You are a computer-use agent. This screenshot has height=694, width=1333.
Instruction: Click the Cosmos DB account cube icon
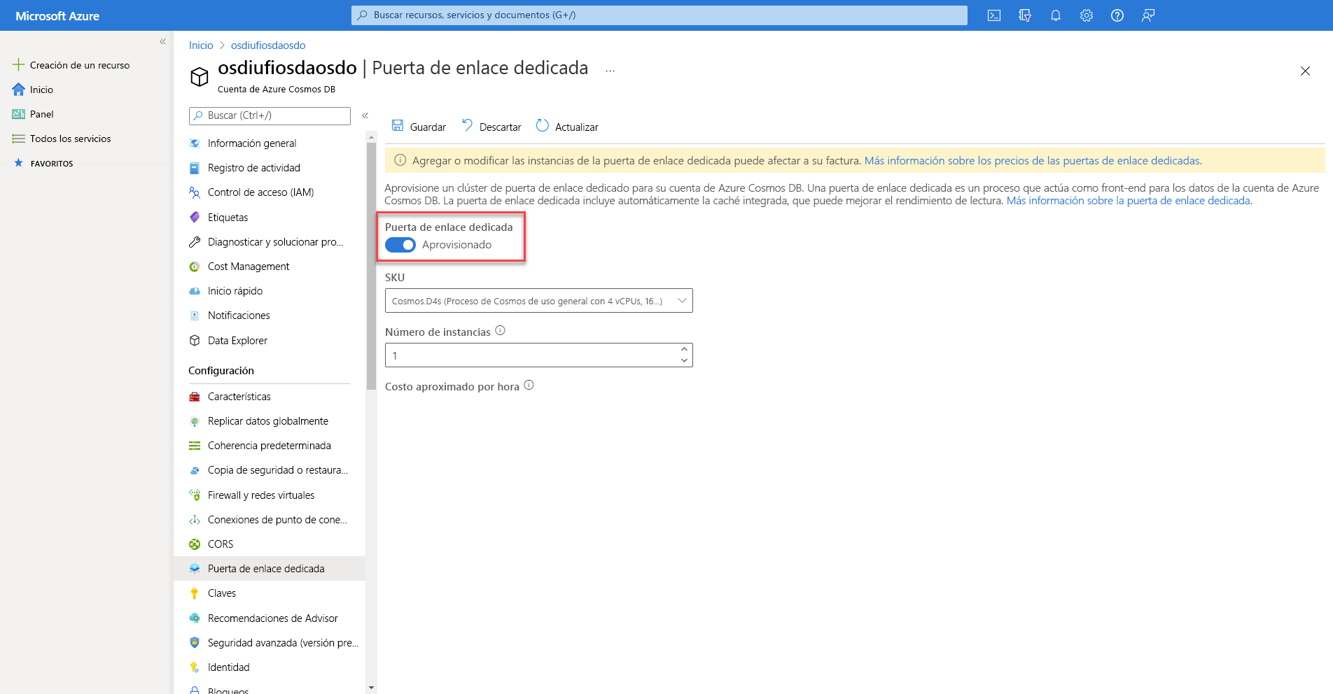200,76
